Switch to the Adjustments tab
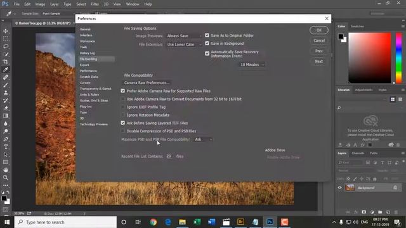 pos(363,90)
